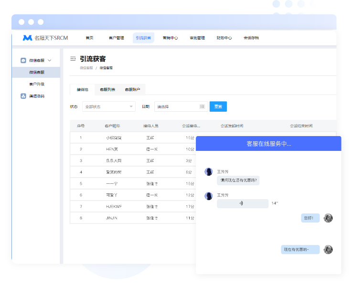
Task: Open 客户管理 in the top navigation
Action: [x=116, y=38]
